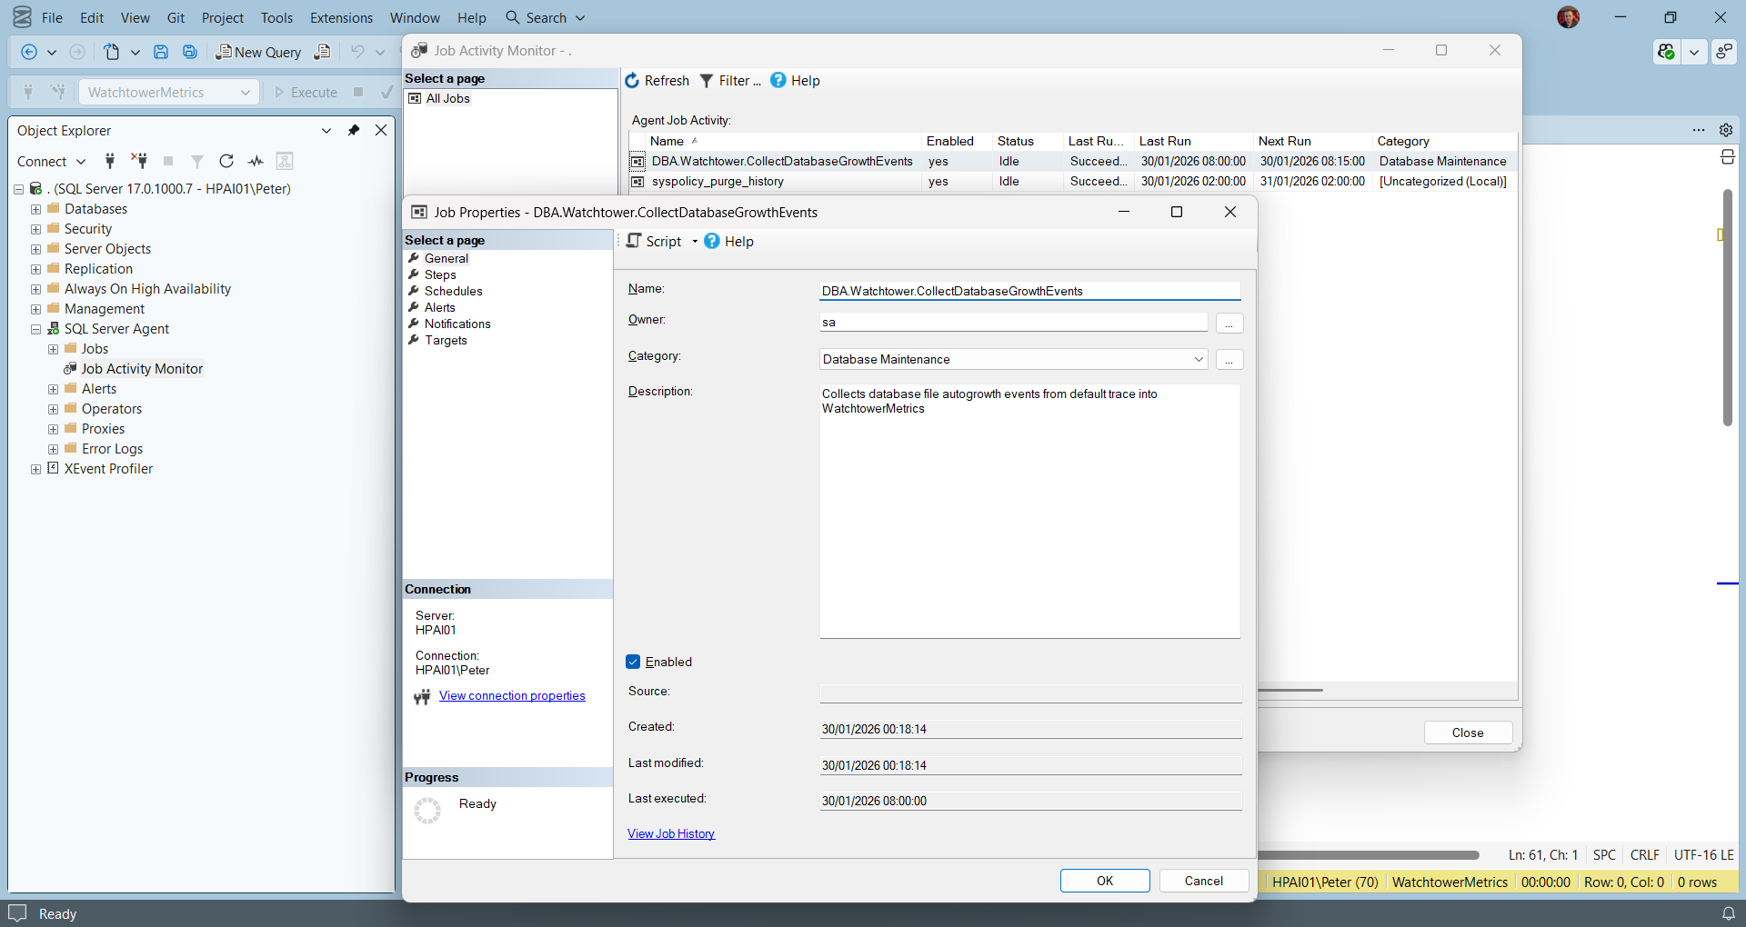This screenshot has width=1746, height=927.
Task: Click the Help icon in Job Properties
Action: [712, 241]
